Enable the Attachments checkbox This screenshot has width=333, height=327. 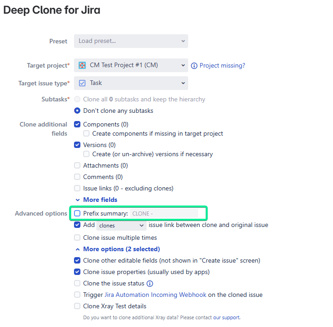(x=77, y=165)
